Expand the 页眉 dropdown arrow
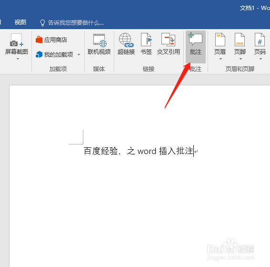Image resolution: width=270 pixels, height=267 pixels. pyautogui.click(x=220, y=59)
